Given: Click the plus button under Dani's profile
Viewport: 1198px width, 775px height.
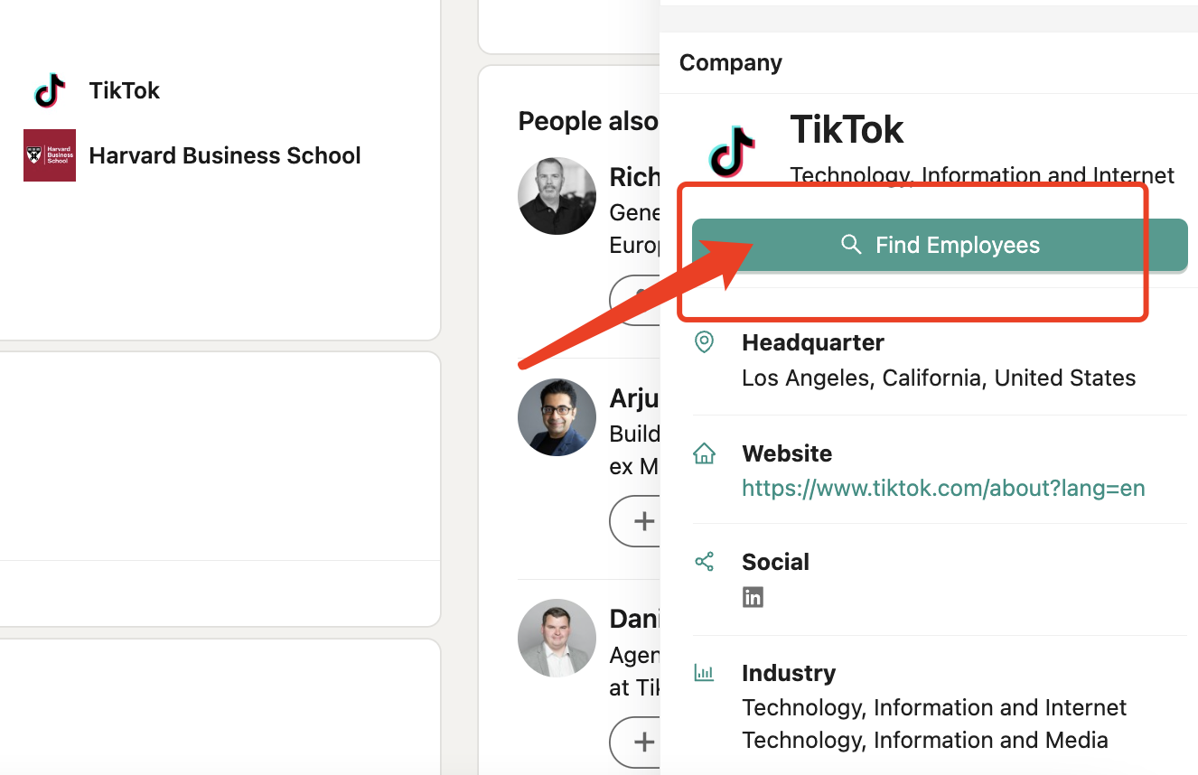Looking at the screenshot, I should click(x=643, y=742).
